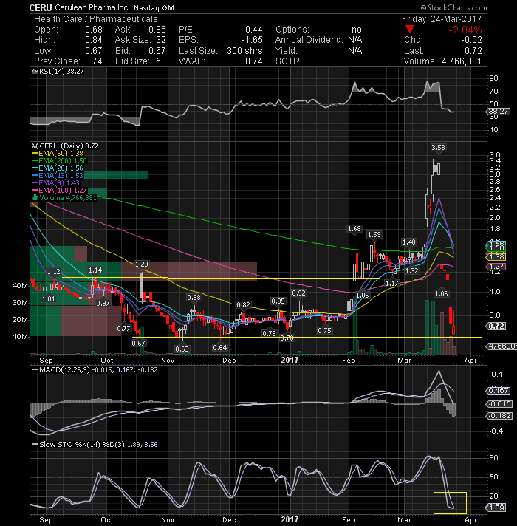Click the Cerulean Pharma Inc. company name

coord(92,7)
